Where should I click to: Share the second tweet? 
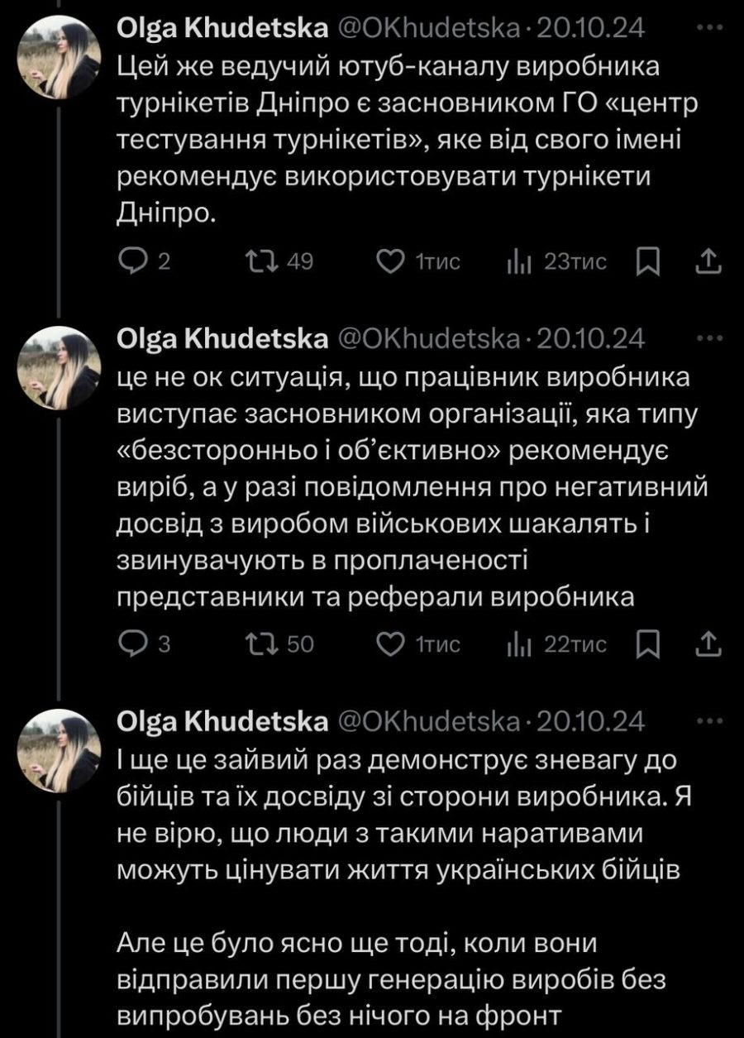click(x=709, y=644)
